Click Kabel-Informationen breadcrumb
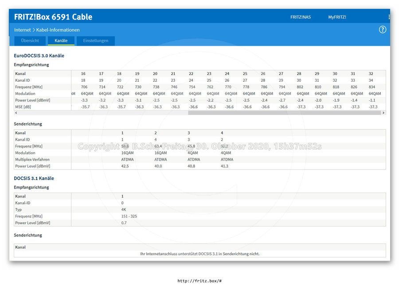The height and width of the screenshot is (292, 399). (x=58, y=30)
